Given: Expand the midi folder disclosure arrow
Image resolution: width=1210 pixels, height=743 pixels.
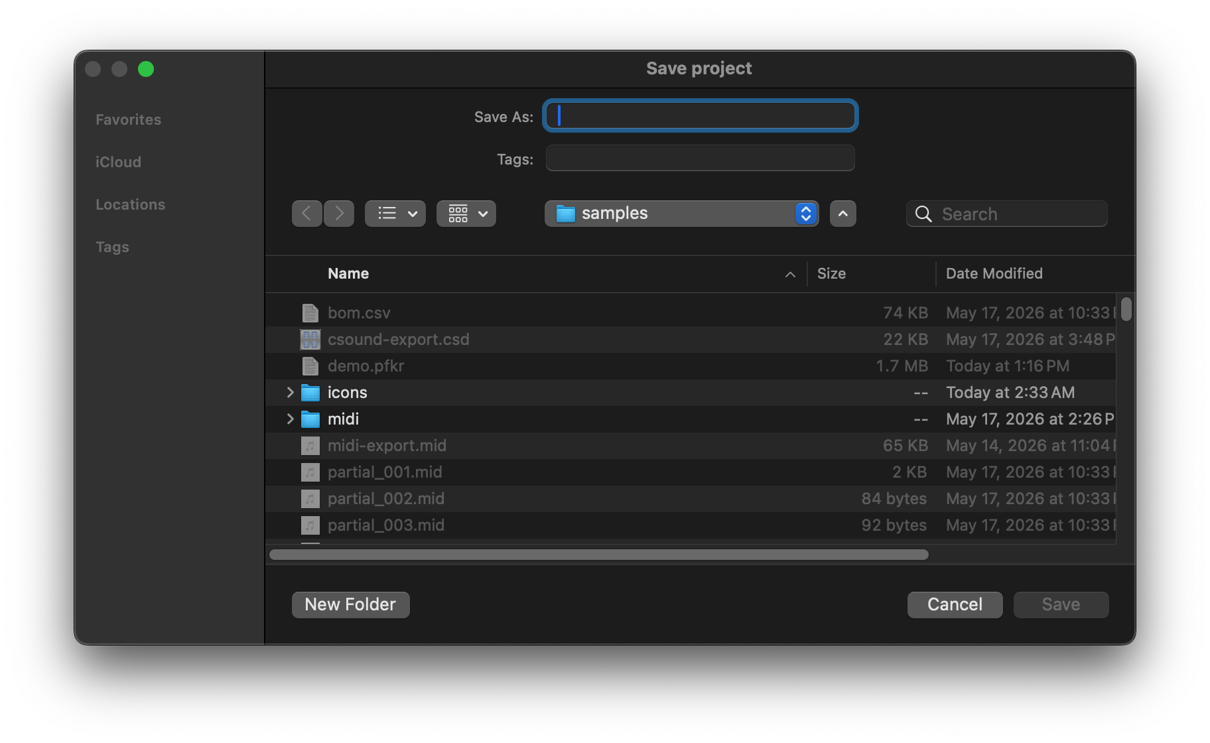Looking at the screenshot, I should click(290, 419).
